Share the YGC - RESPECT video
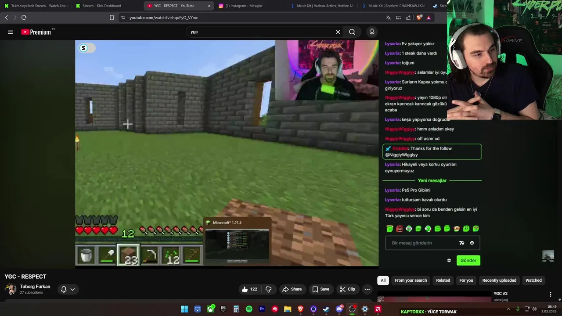The width and height of the screenshot is (562, 316). point(292,289)
